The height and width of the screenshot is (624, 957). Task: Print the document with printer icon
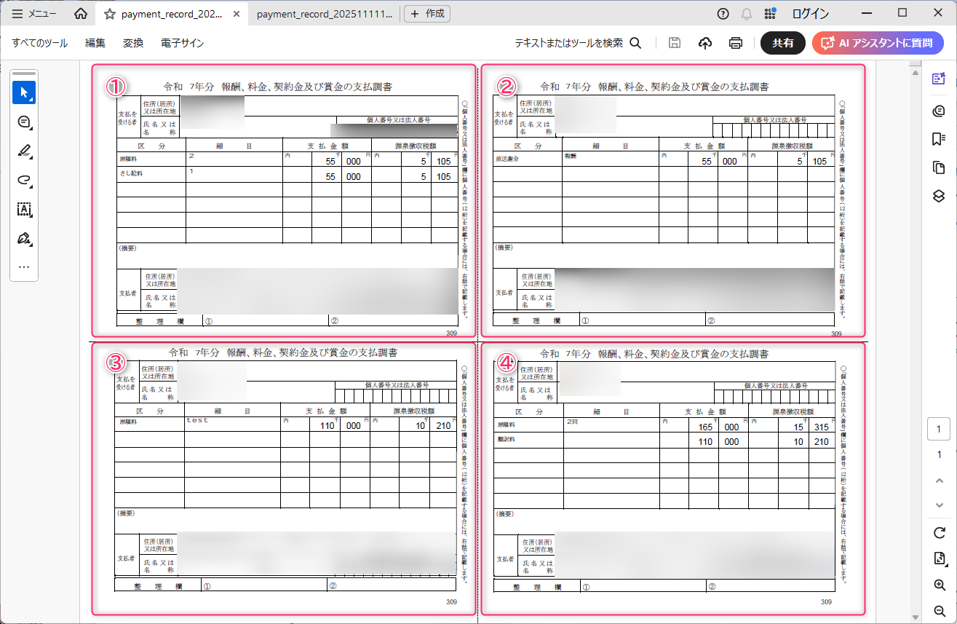(x=736, y=43)
